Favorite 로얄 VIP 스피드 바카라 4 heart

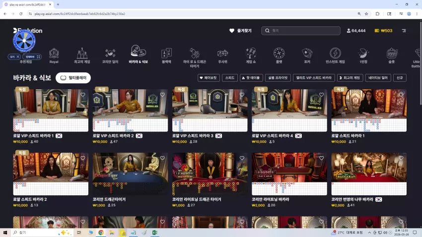click(x=321, y=95)
